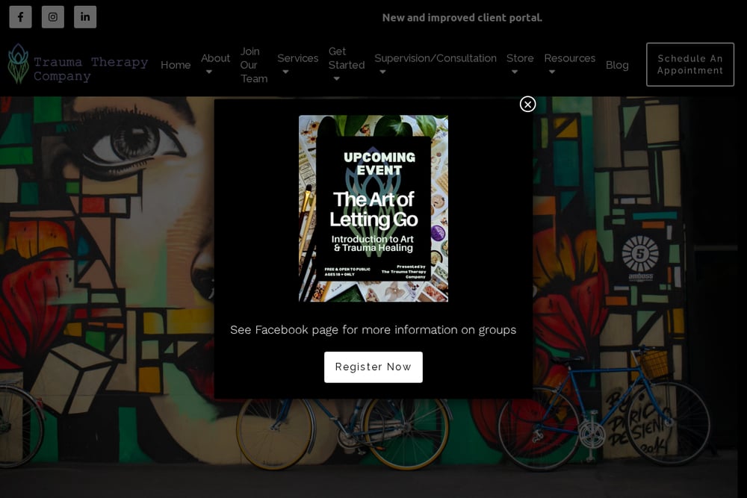Expand the Supervision/Consultation dropdown arrow

point(382,72)
